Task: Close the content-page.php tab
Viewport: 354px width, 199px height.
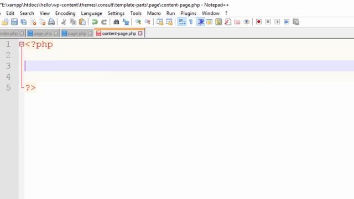Action: pos(140,33)
